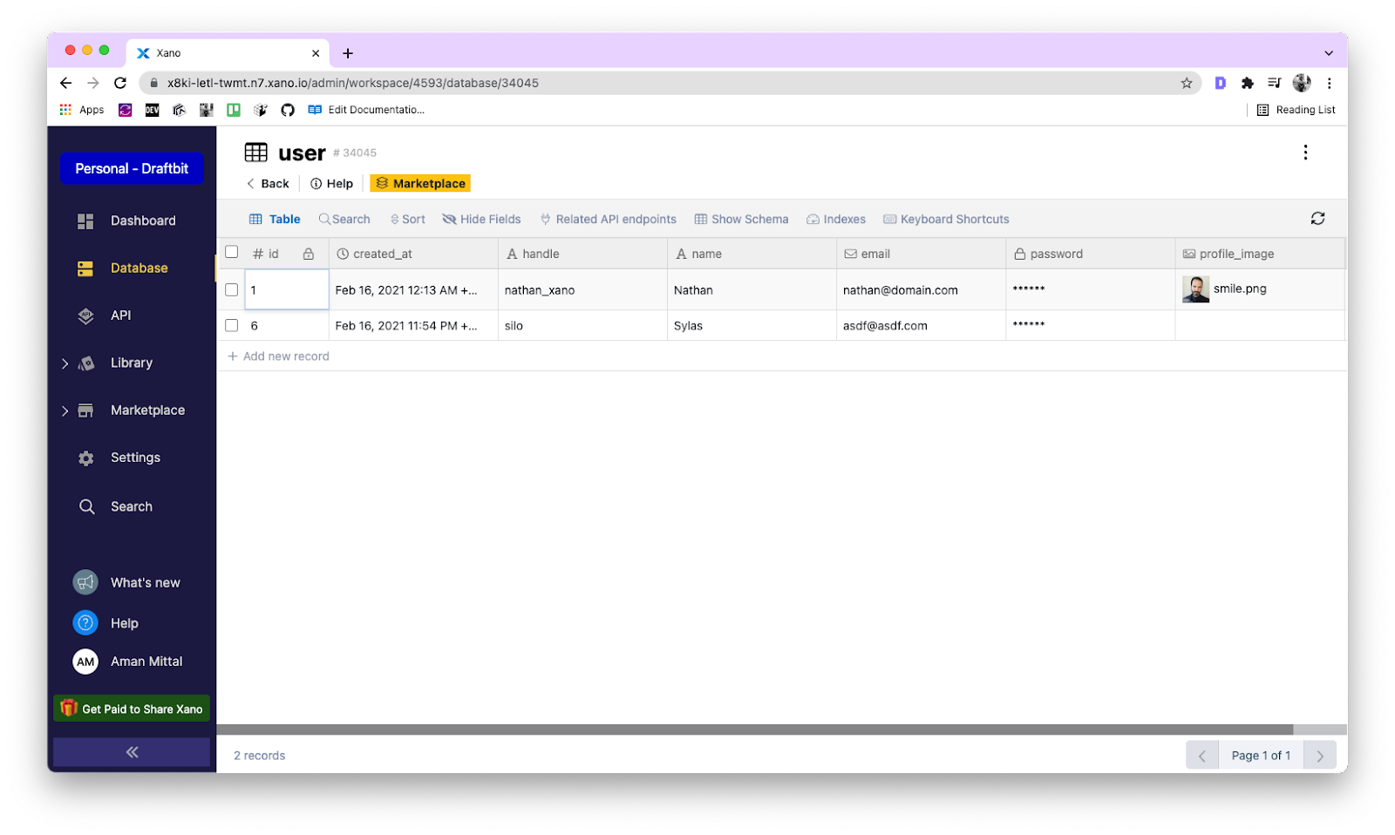The width and height of the screenshot is (1395, 835).
Task: Toggle the select-all rows checkbox
Action: pyautogui.click(x=232, y=253)
